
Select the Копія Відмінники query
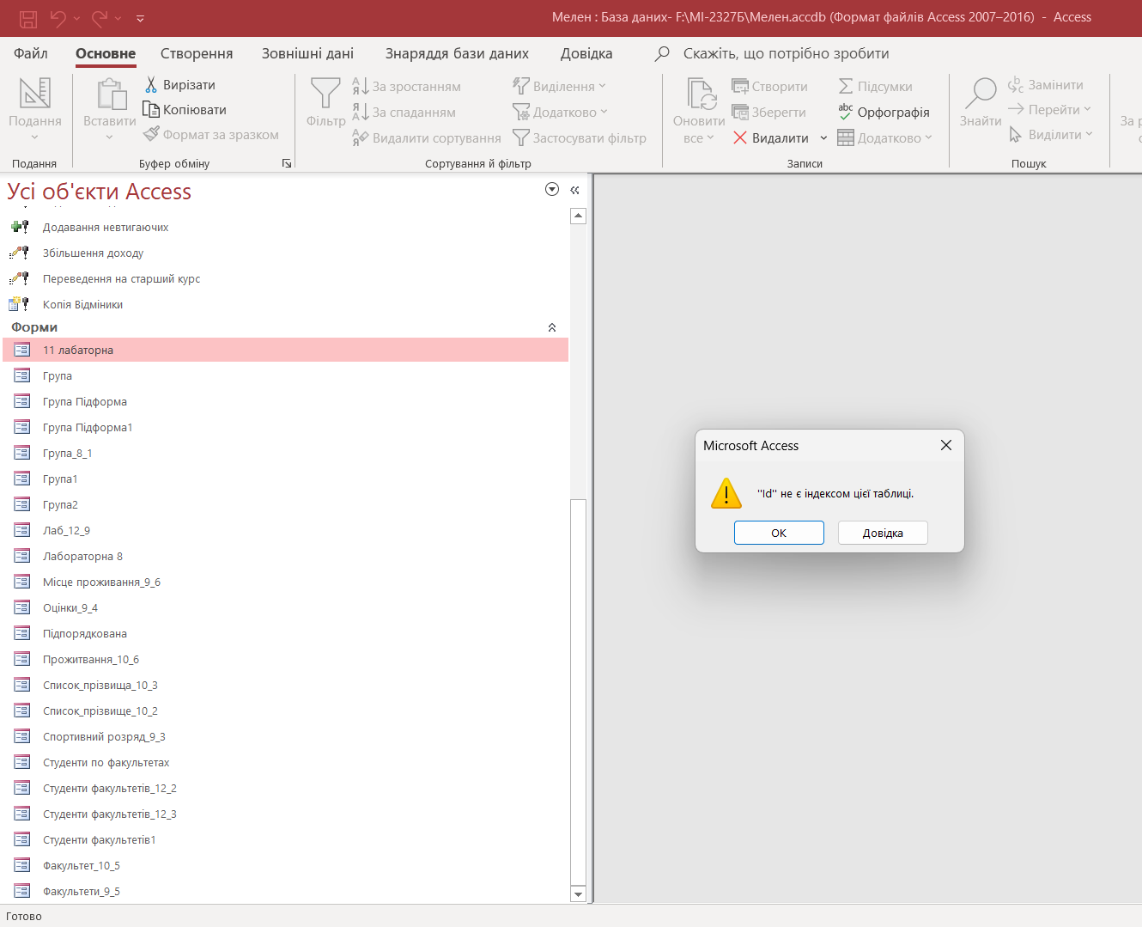tap(286, 304)
